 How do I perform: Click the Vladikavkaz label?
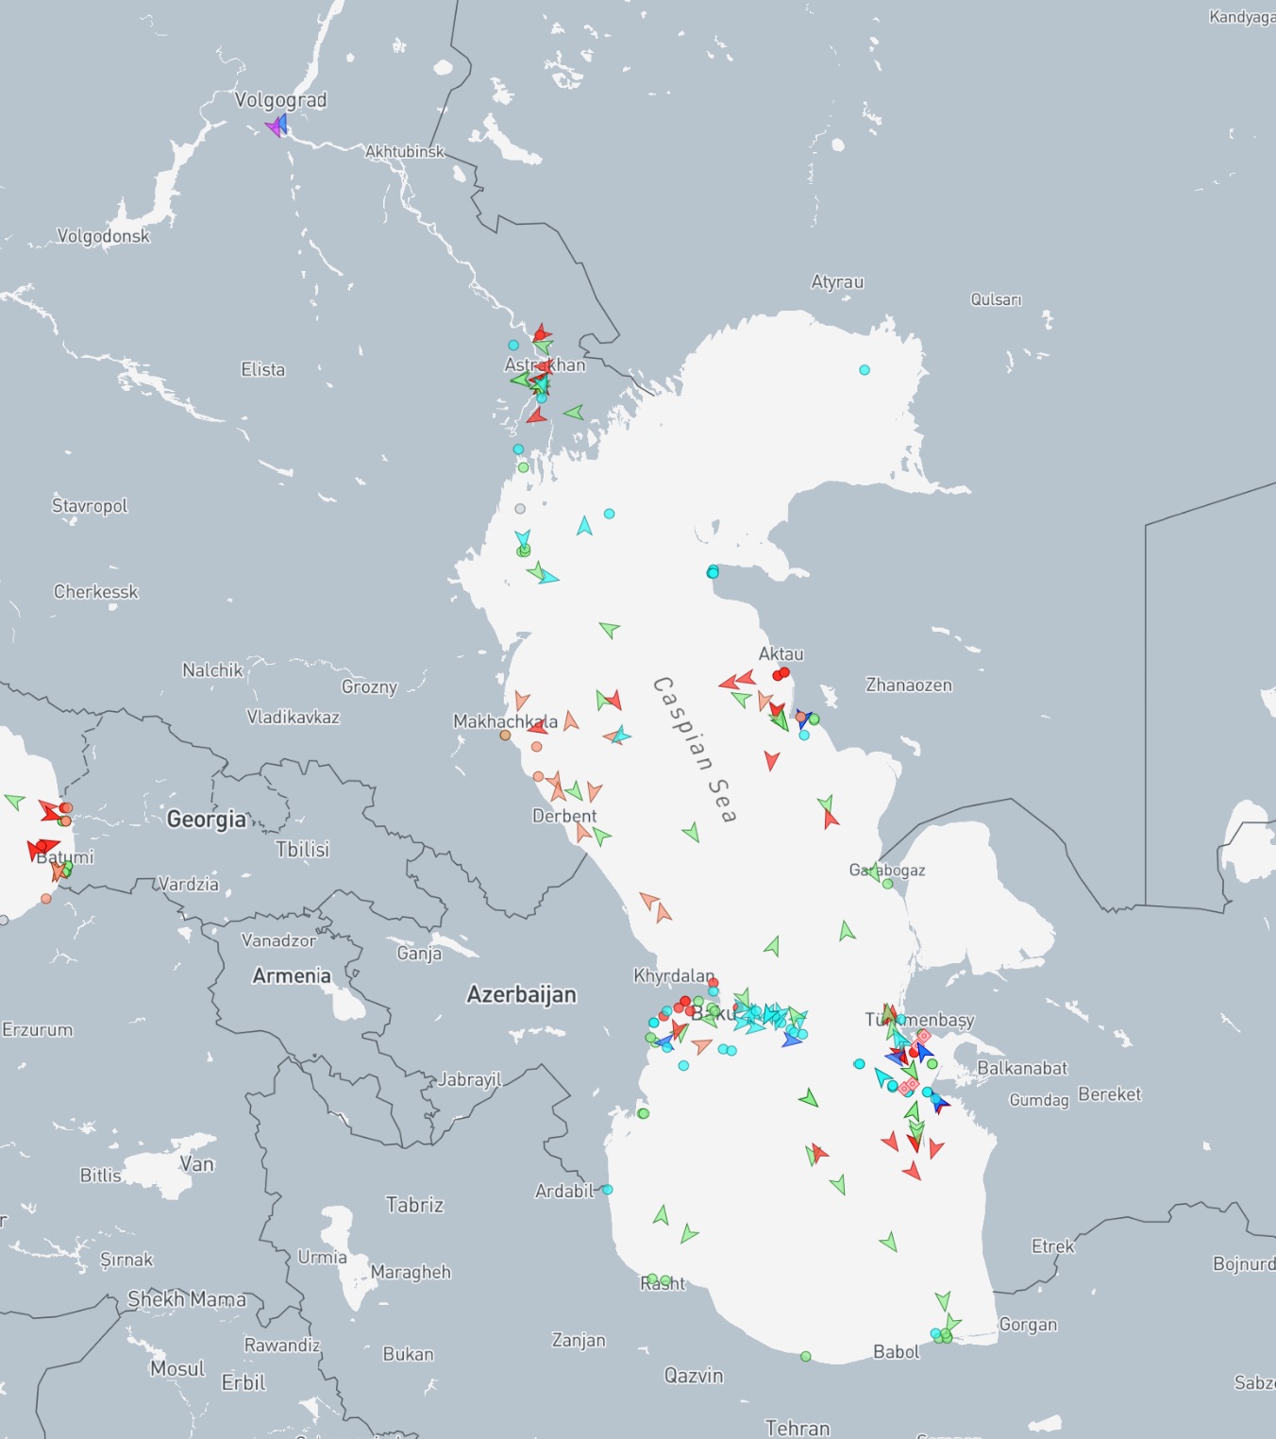(x=293, y=718)
